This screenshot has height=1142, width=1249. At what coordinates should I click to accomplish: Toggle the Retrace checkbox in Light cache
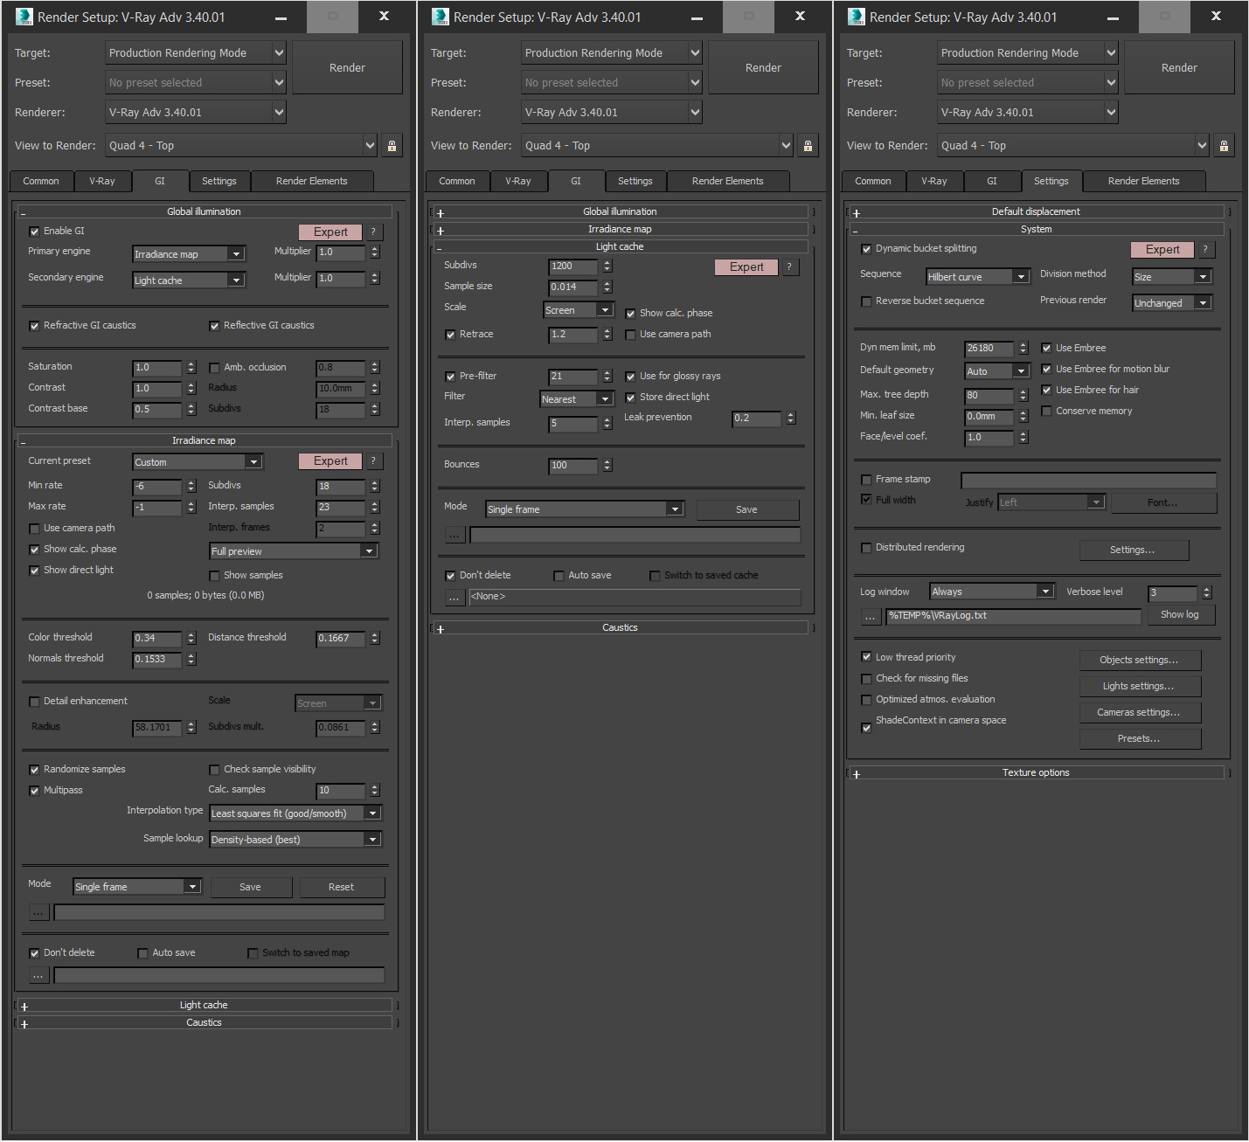450,335
